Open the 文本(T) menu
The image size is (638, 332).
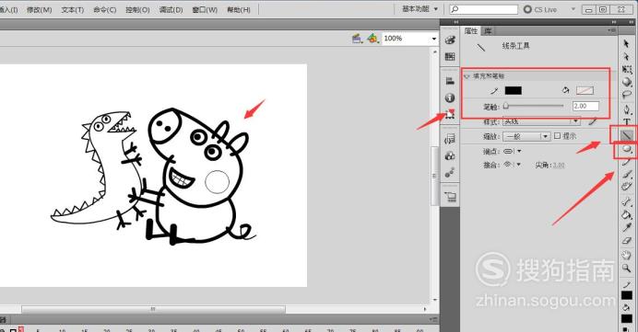(73, 9)
